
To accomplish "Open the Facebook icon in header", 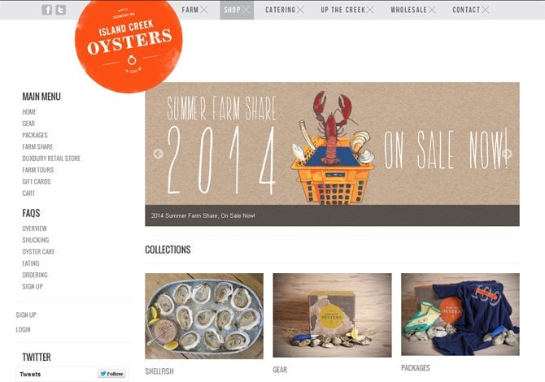I will [x=47, y=10].
